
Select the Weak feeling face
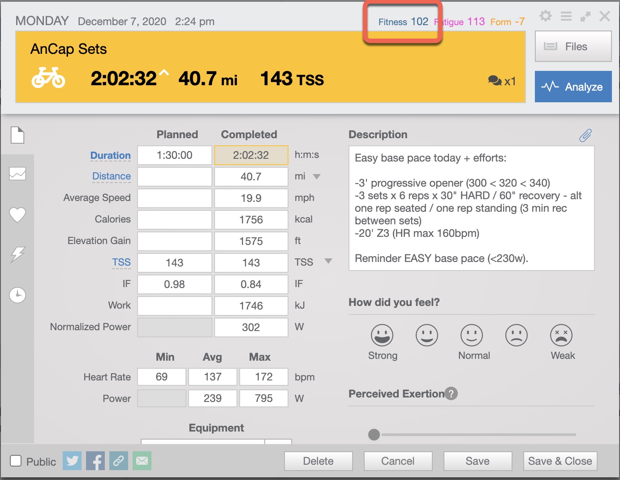[x=561, y=335]
